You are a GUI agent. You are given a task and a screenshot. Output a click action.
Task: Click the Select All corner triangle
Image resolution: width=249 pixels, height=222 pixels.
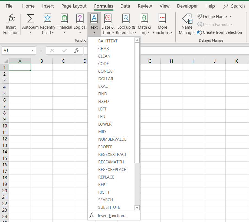pos(6,61)
